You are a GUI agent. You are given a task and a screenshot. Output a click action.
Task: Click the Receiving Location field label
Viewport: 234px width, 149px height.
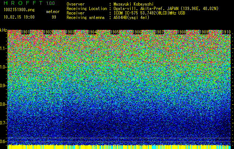click(87, 9)
